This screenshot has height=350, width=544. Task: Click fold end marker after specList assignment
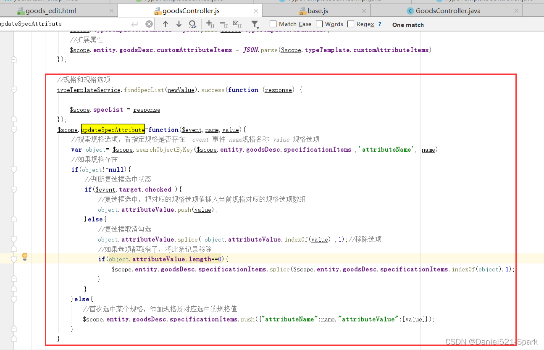[x=14, y=120]
